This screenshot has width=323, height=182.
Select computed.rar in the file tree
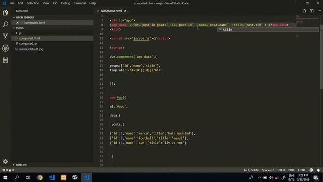point(28,44)
